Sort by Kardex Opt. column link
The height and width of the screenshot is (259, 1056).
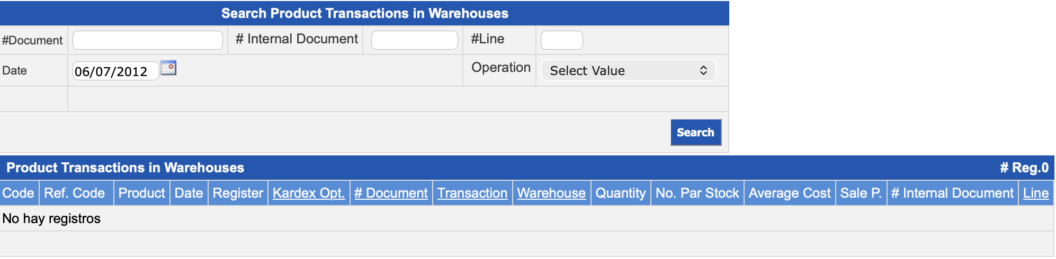tap(309, 193)
